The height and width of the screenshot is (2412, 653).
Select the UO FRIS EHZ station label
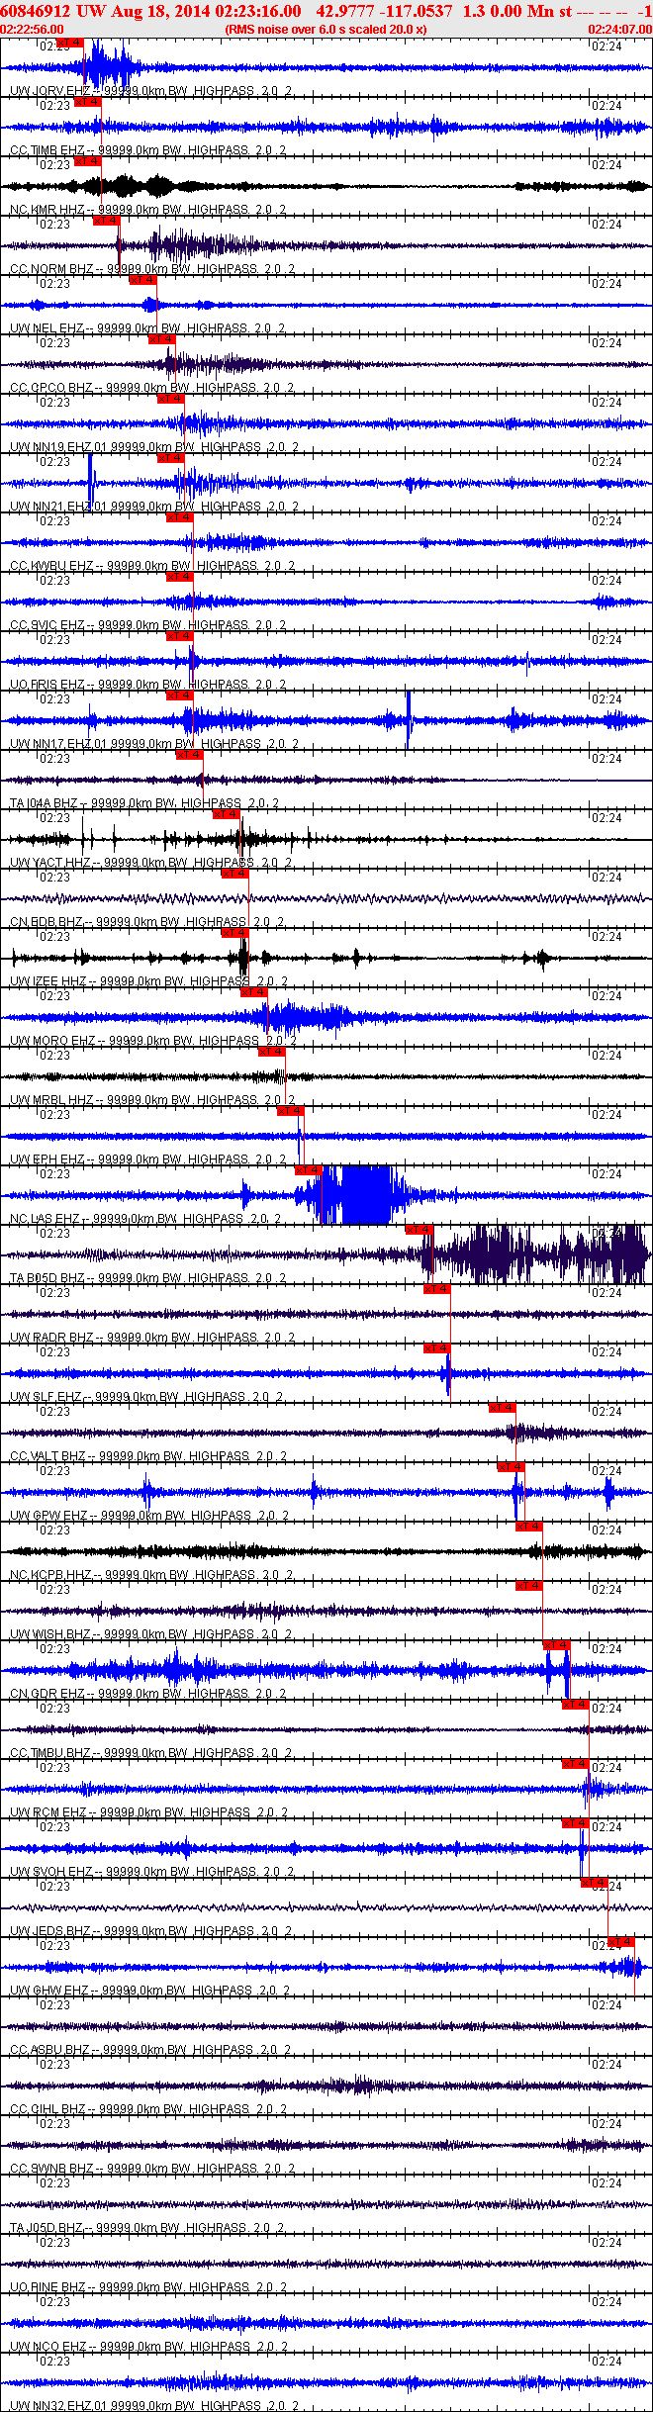tap(47, 685)
